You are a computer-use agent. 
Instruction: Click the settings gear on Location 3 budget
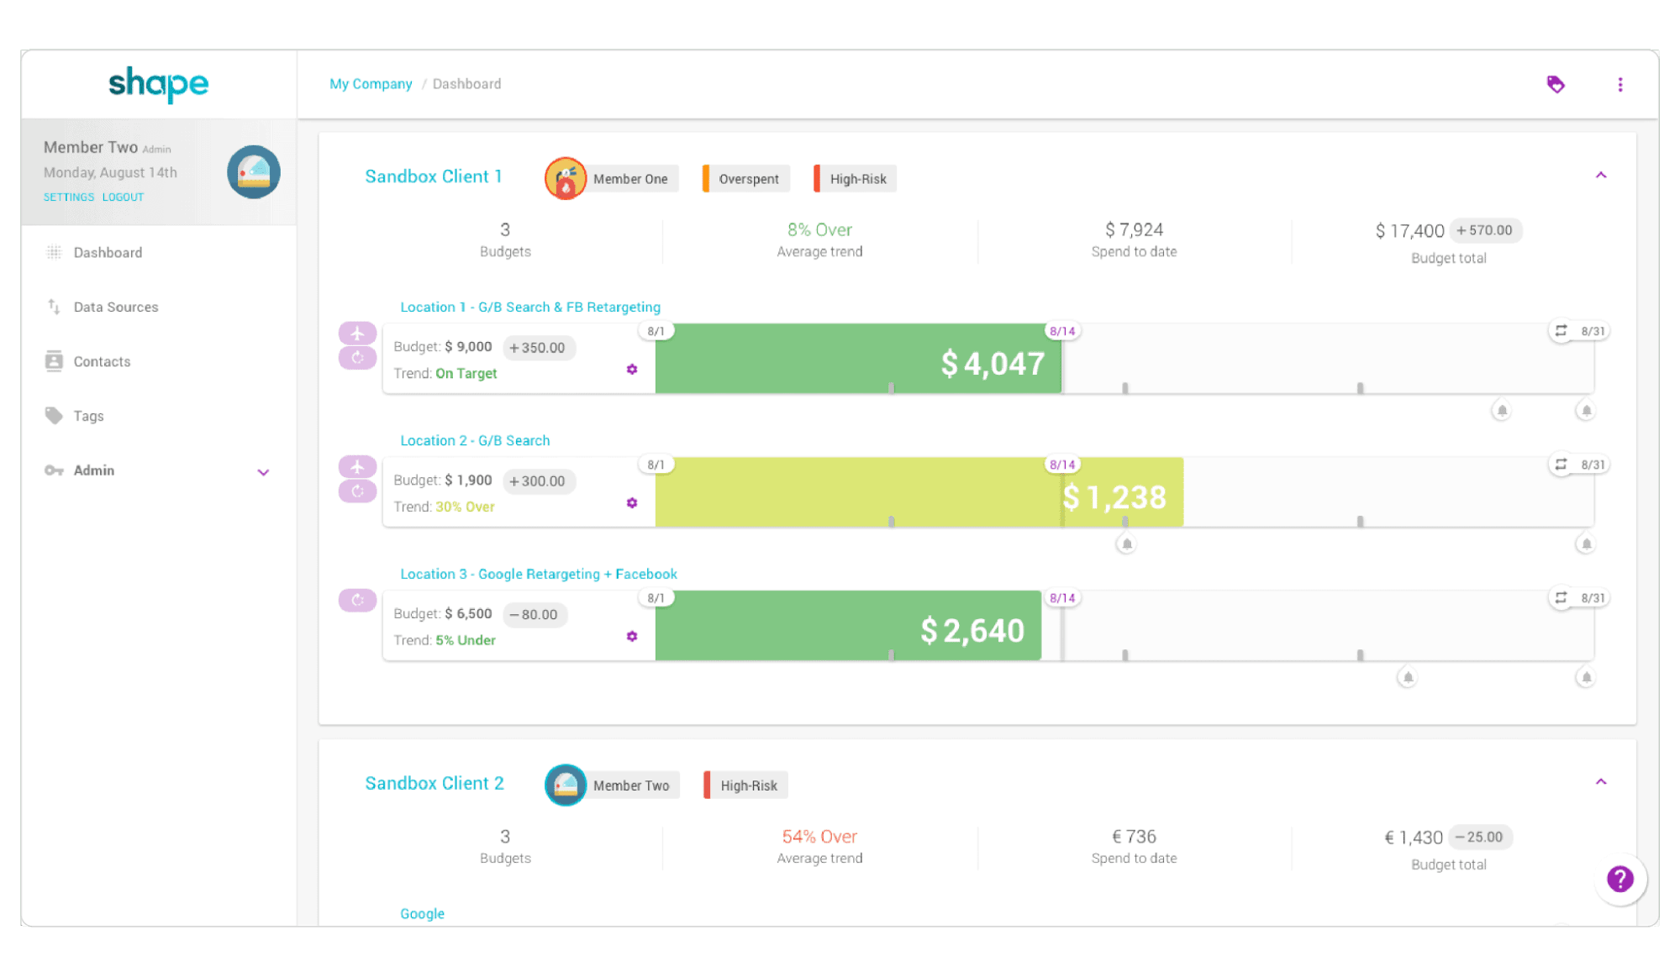[632, 636]
